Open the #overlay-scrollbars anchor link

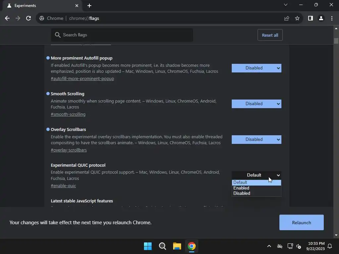(x=69, y=150)
